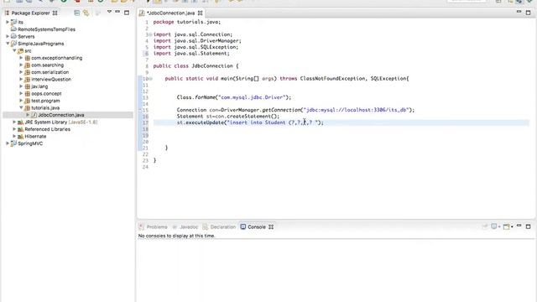Expand the com.searching package
The image size is (537, 302).
click(21, 65)
